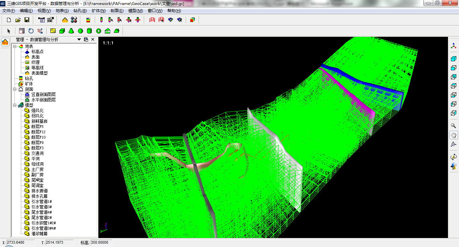459x247 pixels.
Task: Click the four colored spheres icon
Action: tap(74, 20)
